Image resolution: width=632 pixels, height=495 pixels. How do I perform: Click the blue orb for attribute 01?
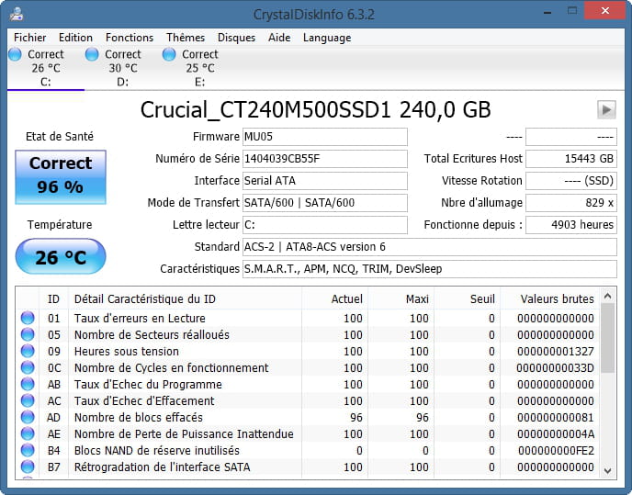[x=28, y=318]
